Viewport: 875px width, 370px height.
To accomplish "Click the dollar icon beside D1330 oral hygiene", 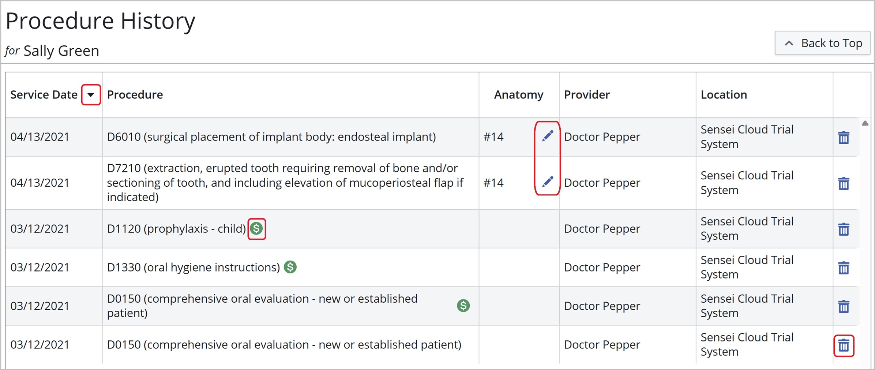I will 290,267.
